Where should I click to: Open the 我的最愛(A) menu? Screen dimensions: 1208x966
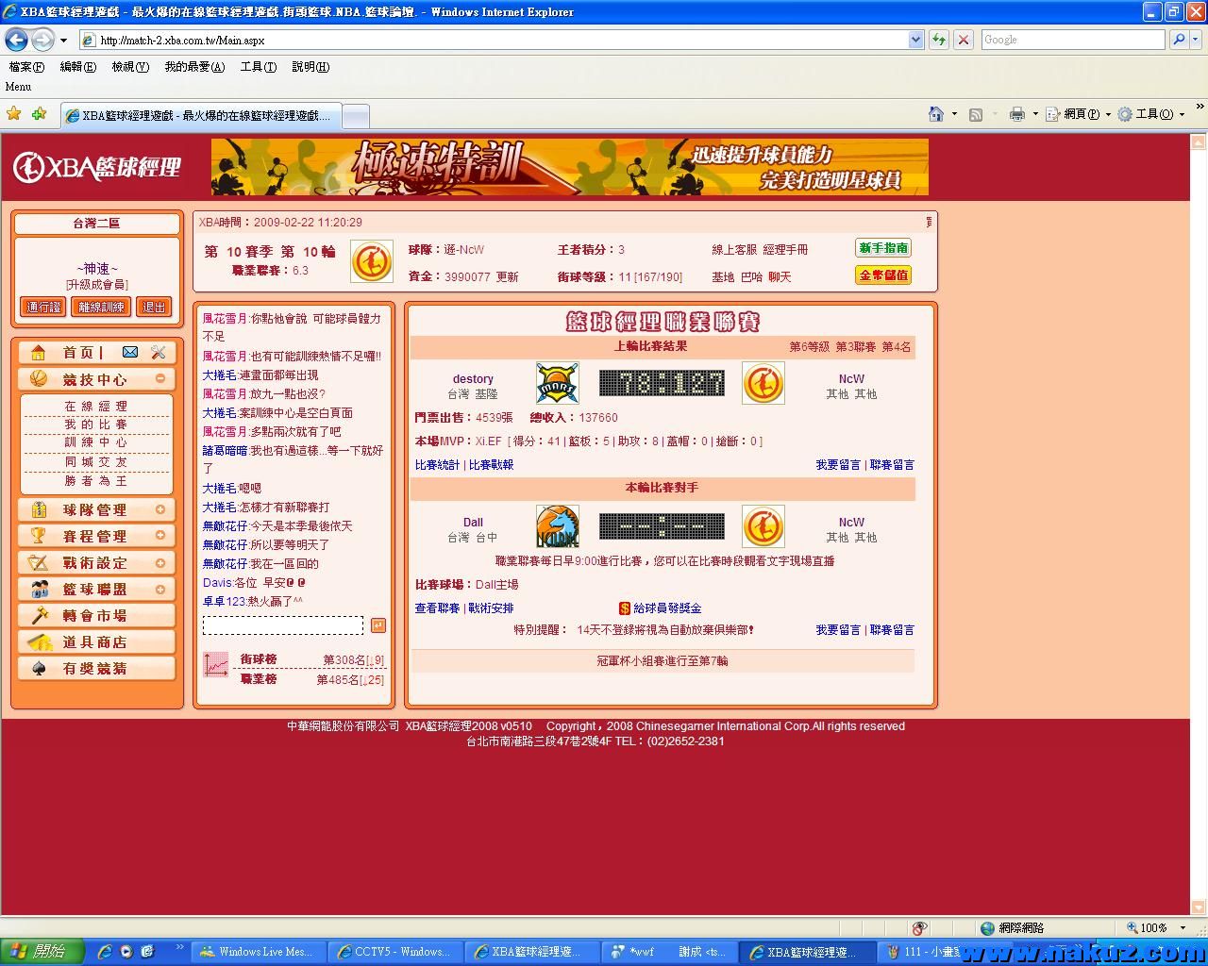[x=194, y=67]
